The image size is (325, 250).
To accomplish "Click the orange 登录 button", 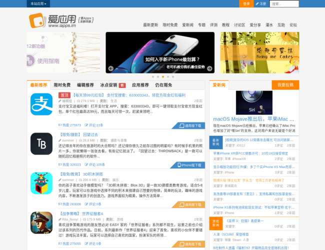I will (246, 3).
